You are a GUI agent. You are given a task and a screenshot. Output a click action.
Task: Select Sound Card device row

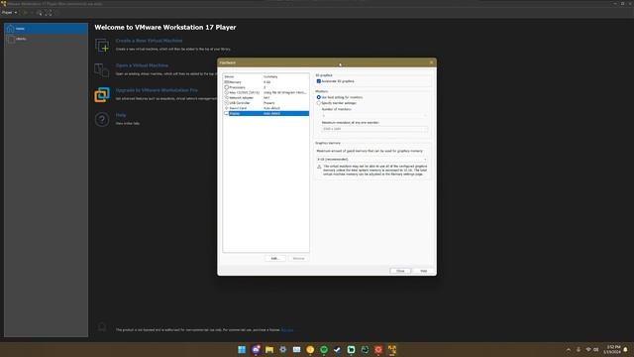click(x=266, y=108)
